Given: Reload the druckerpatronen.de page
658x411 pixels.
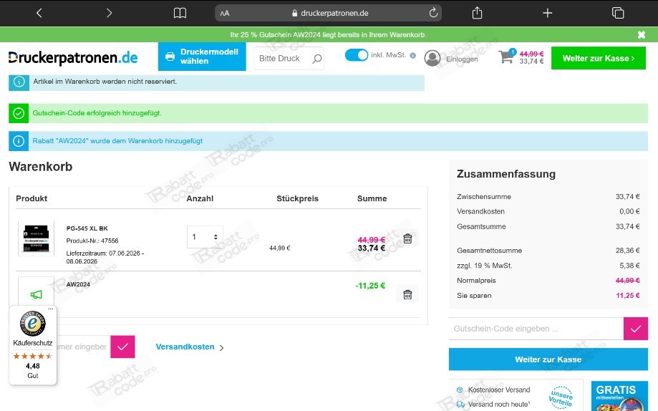Looking at the screenshot, I should [x=433, y=13].
